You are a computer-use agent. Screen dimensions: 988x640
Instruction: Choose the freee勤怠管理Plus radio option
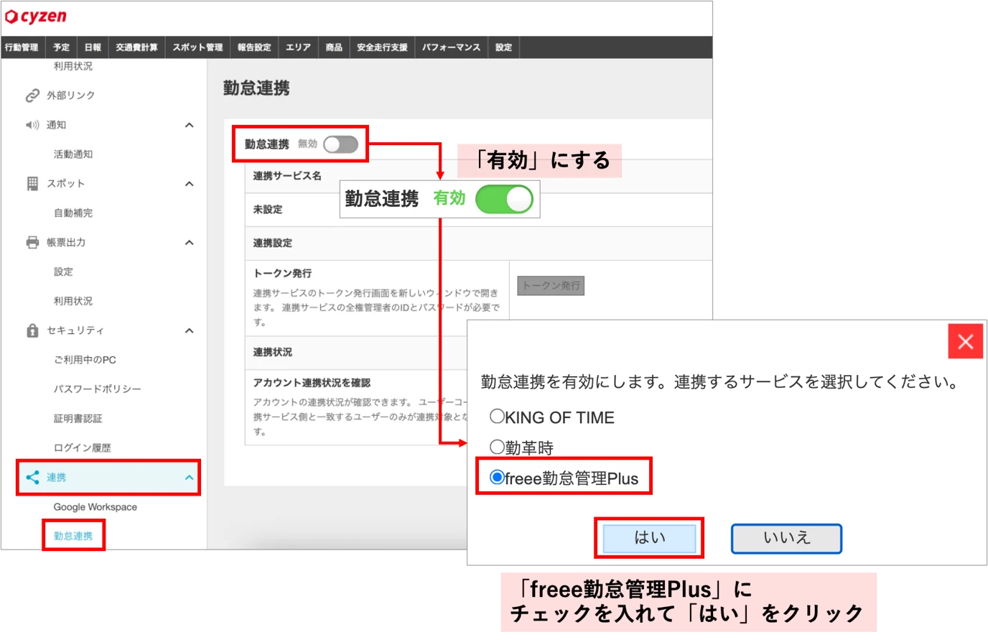tap(497, 477)
